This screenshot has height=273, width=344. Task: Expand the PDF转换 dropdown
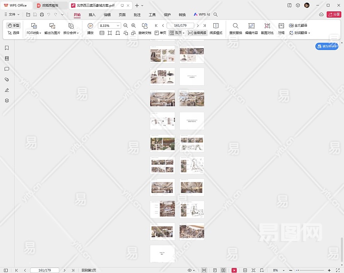pyautogui.click(x=34, y=33)
